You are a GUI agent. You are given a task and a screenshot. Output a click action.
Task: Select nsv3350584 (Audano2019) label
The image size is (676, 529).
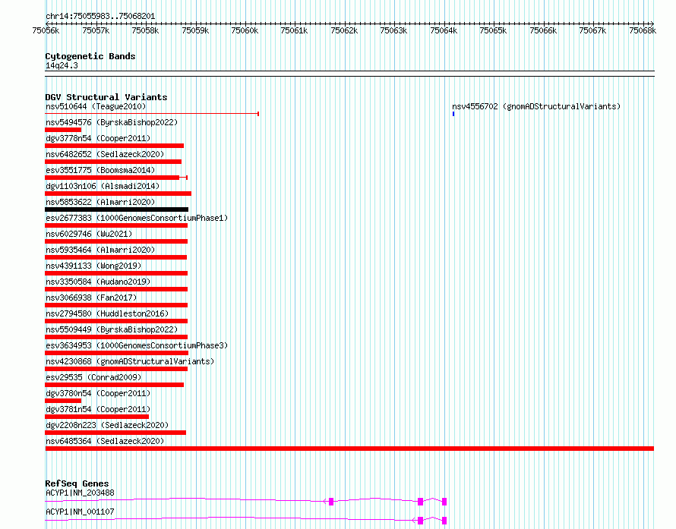click(98, 282)
